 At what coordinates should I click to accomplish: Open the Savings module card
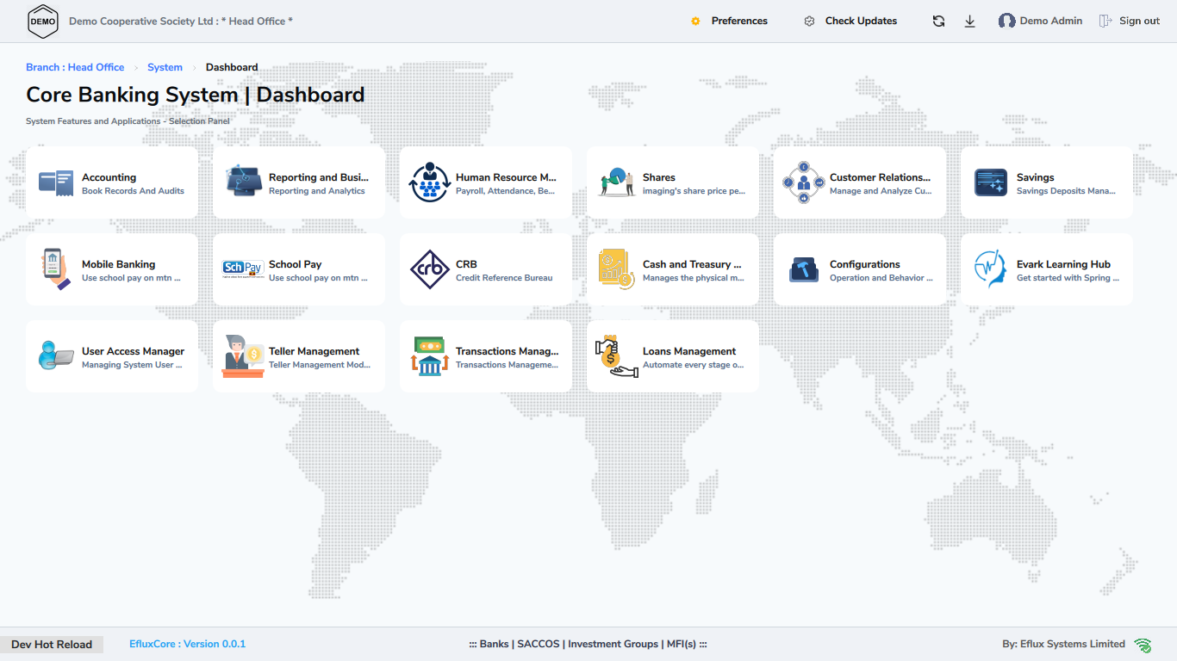coord(1046,182)
